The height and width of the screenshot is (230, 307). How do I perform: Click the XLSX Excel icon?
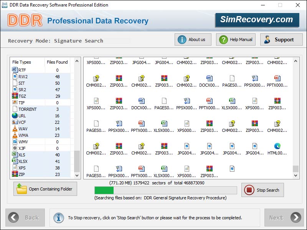point(15,161)
